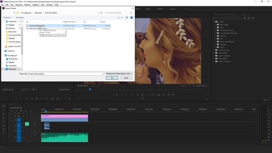Viewport: 272px width, 153px height.
Task: Open Program Monitor button editor plus
Action: tap(207, 99)
